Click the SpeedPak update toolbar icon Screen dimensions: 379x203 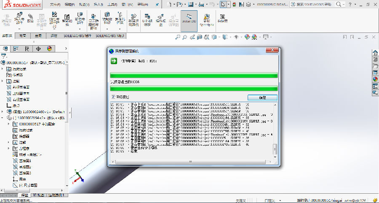(207, 20)
